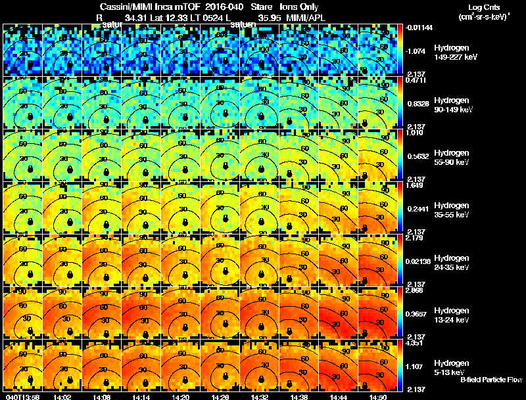Select the 13-24 keV panel at 14:44

click(339, 313)
